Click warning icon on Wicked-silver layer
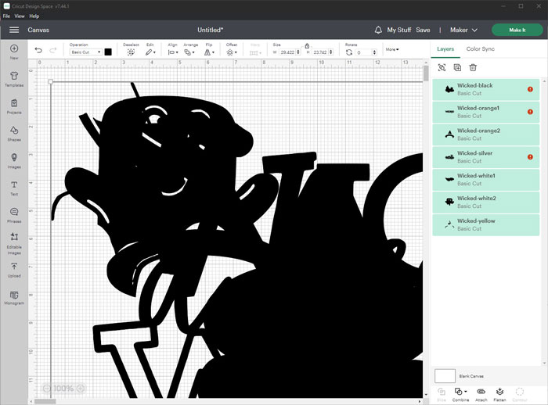548x405 pixels. pyautogui.click(x=530, y=157)
